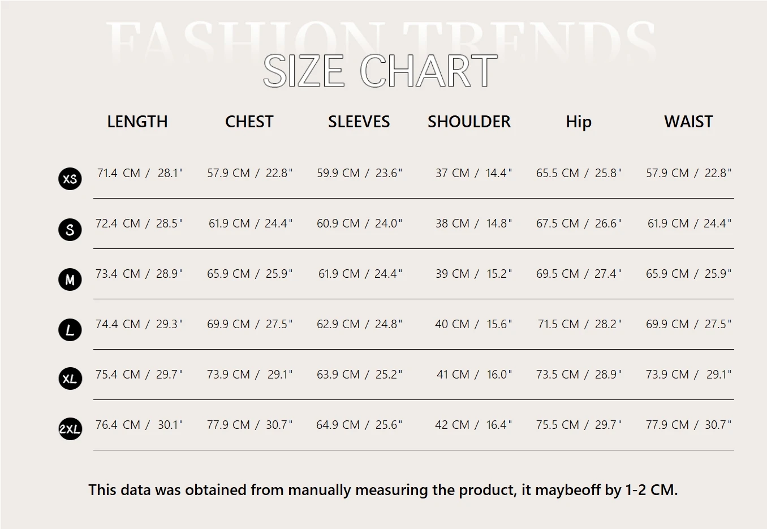
Task: Select the Hip column header
Action: coord(579,122)
